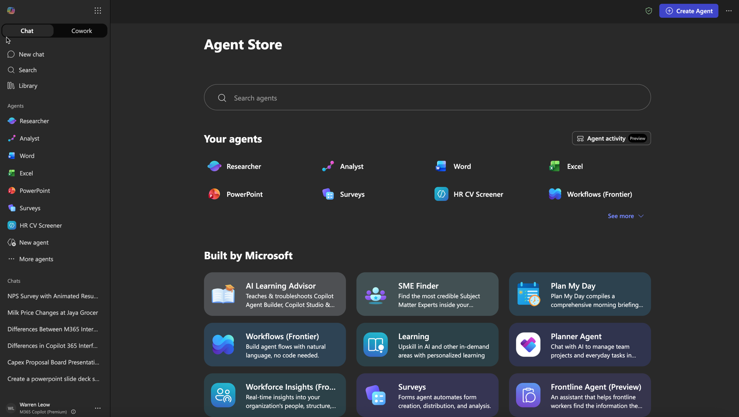The width and height of the screenshot is (739, 417).
Task: Click the Excel icon in sidebar
Action: [12, 173]
